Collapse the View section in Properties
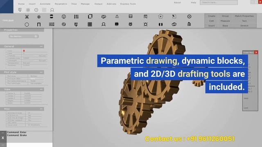 pyautogui.click(x=41, y=89)
